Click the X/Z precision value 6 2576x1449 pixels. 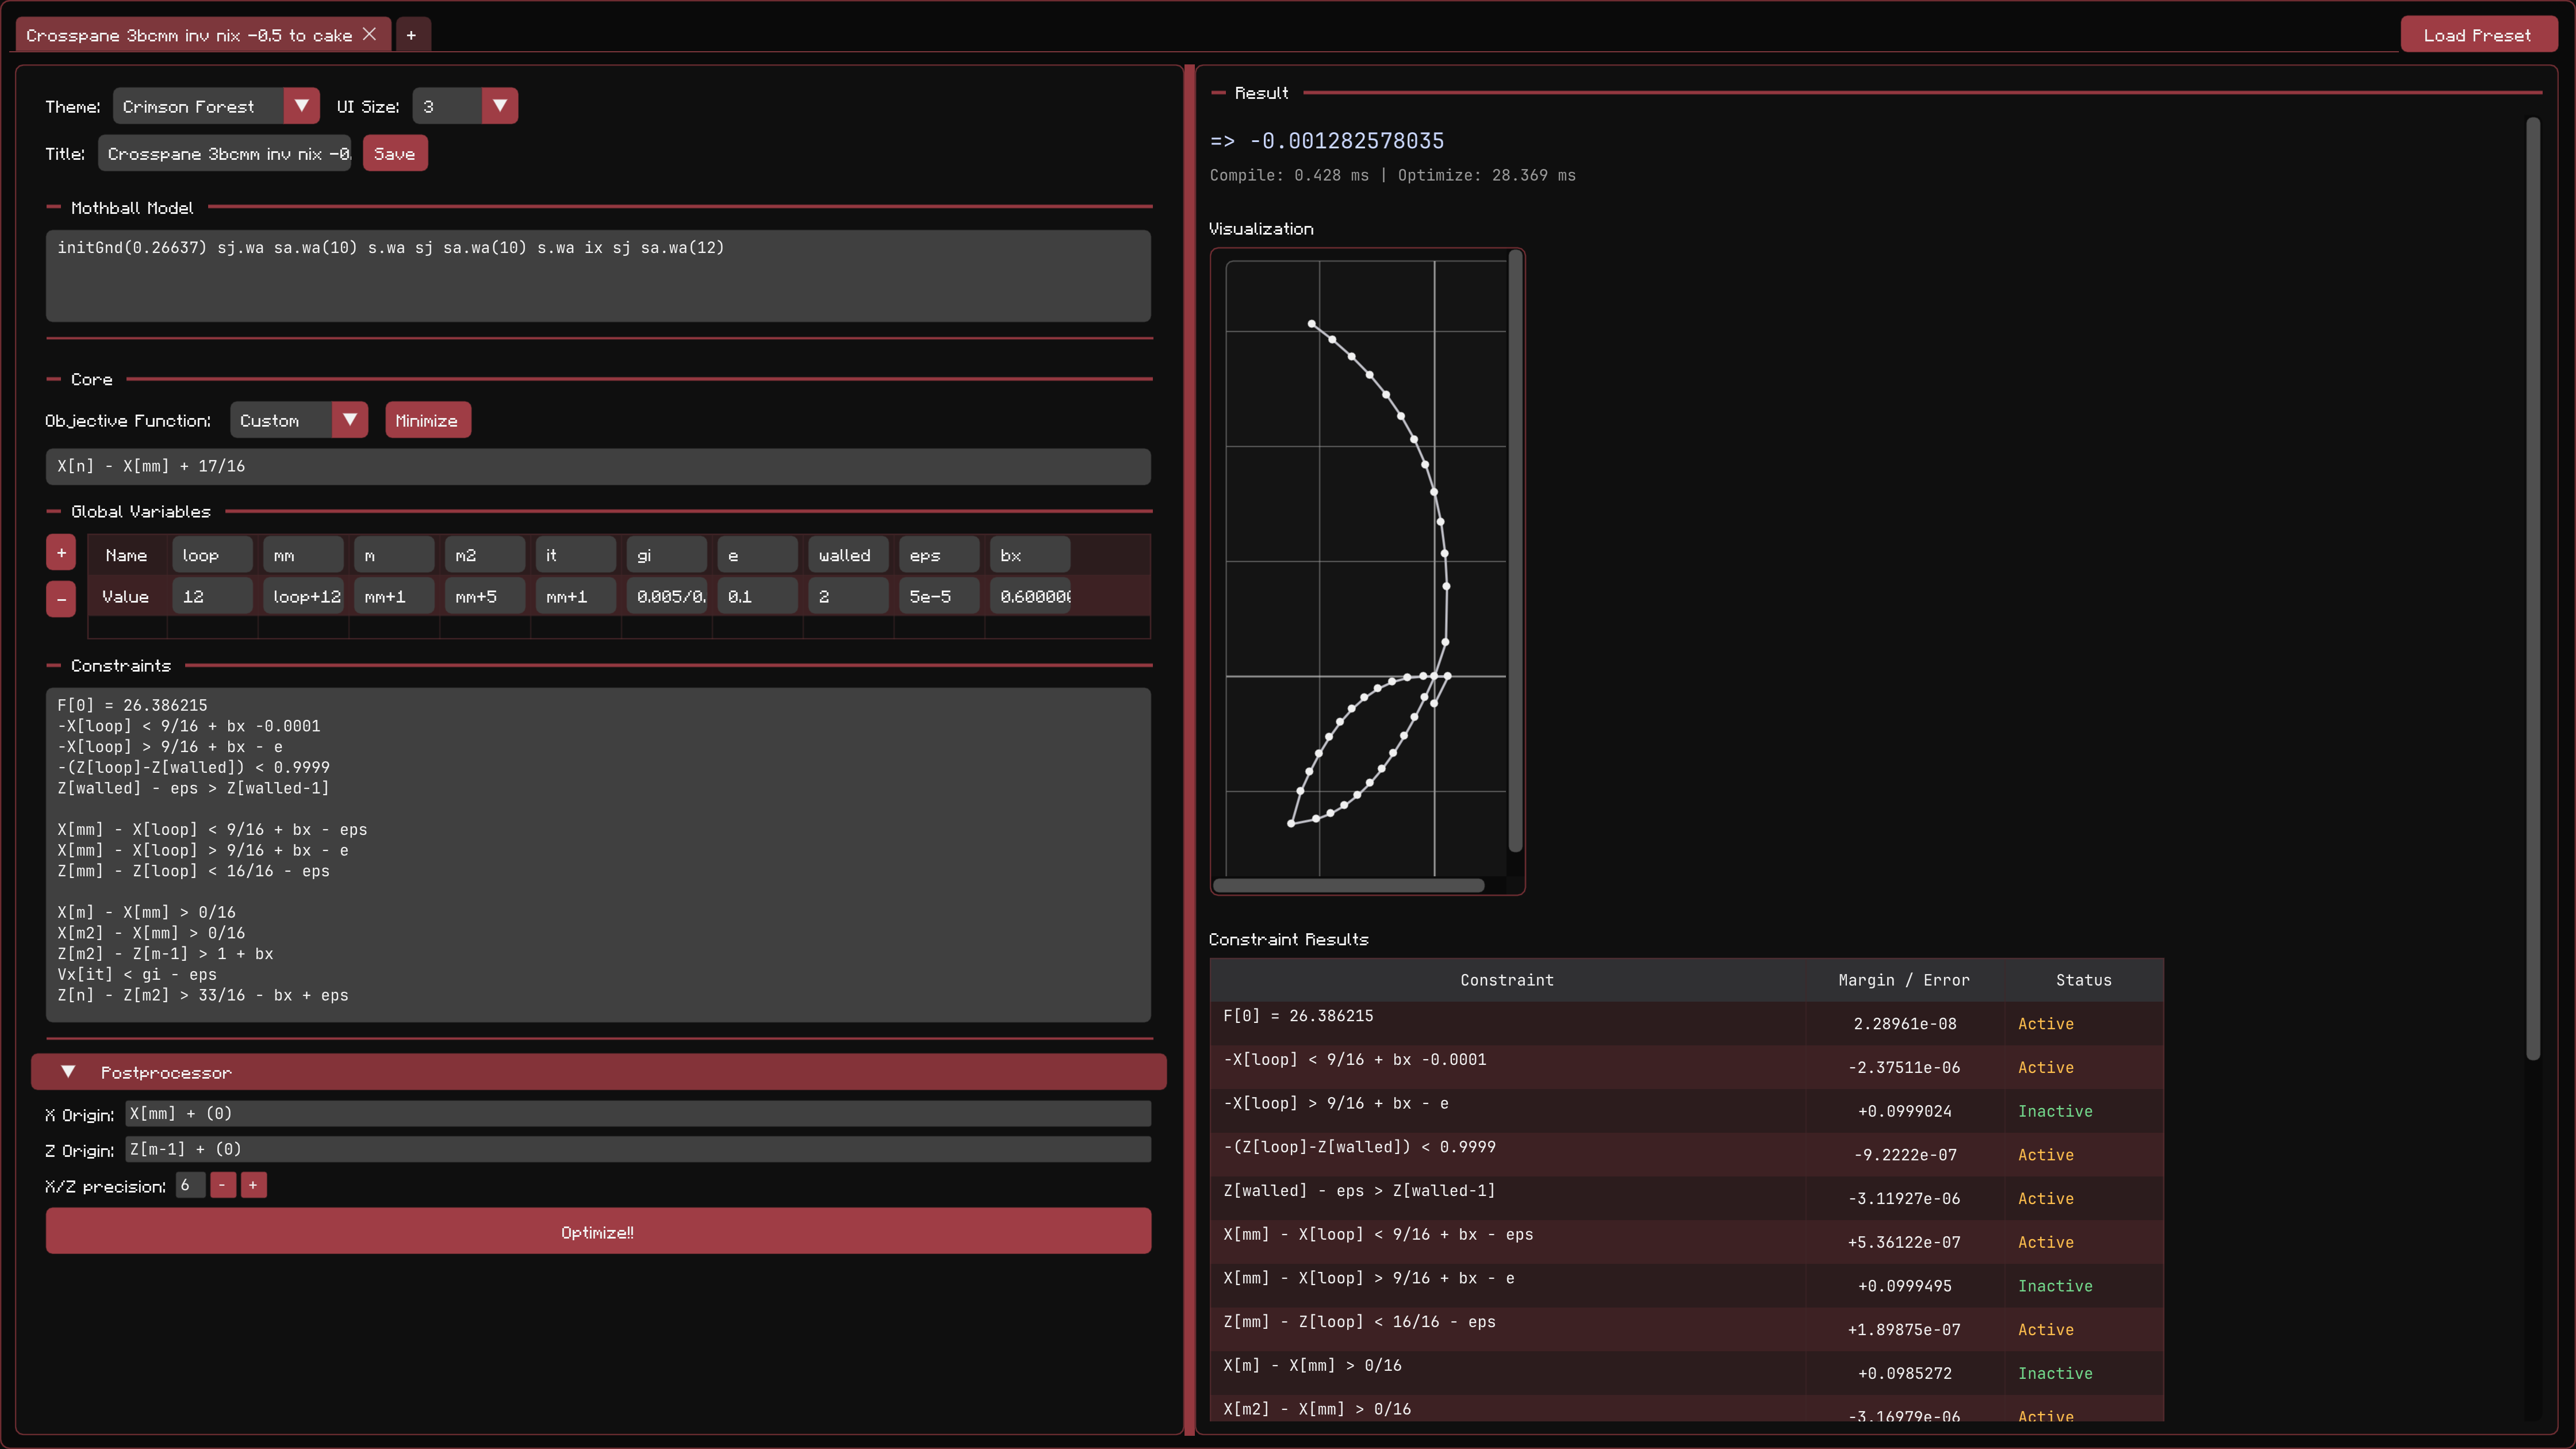190,1186
